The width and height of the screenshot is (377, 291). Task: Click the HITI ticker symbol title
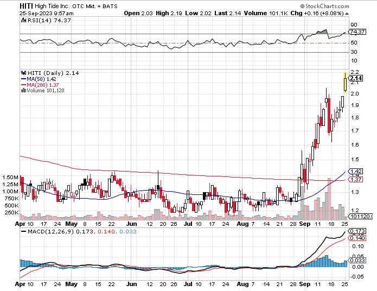pyautogui.click(x=26, y=6)
